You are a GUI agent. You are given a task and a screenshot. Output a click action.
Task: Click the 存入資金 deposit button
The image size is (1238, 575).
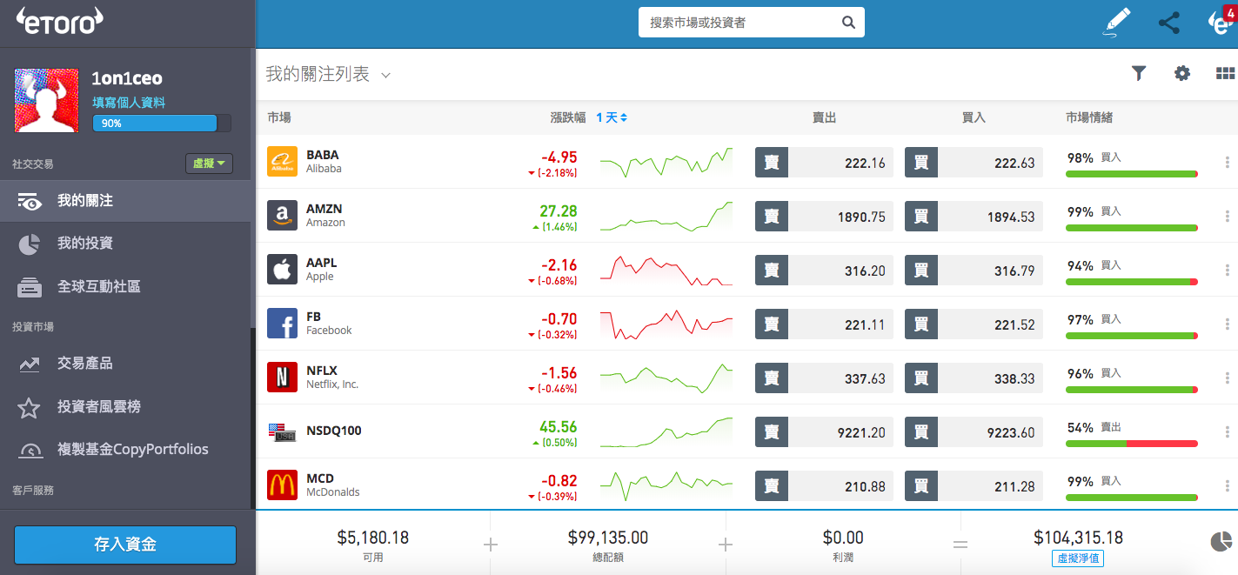(124, 545)
